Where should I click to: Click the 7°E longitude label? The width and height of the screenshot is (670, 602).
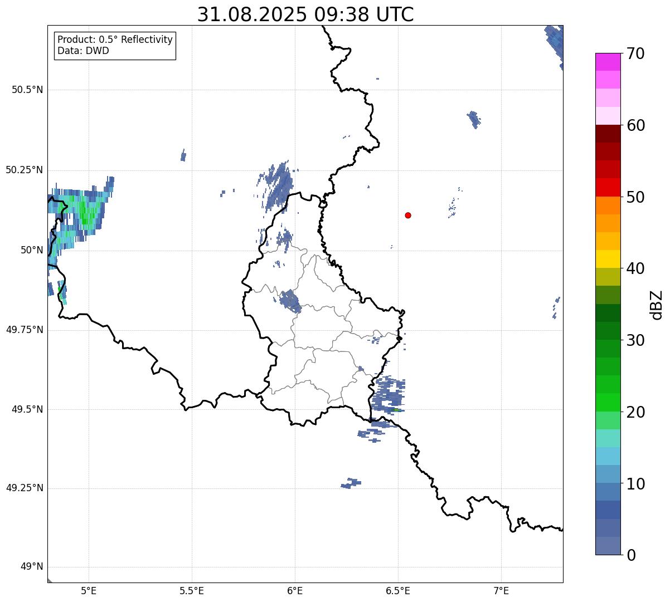[501, 591]
